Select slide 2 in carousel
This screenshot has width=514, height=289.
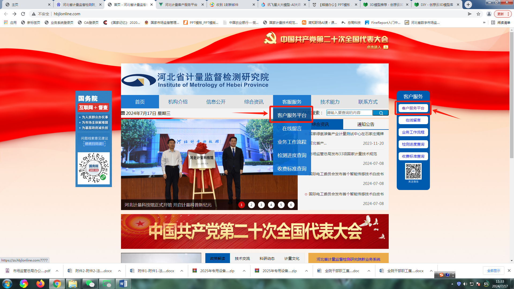[251, 205]
